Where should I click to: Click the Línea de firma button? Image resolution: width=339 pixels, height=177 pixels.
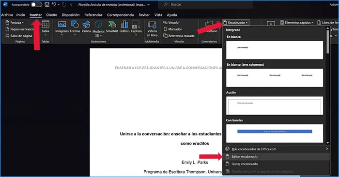(328, 22)
